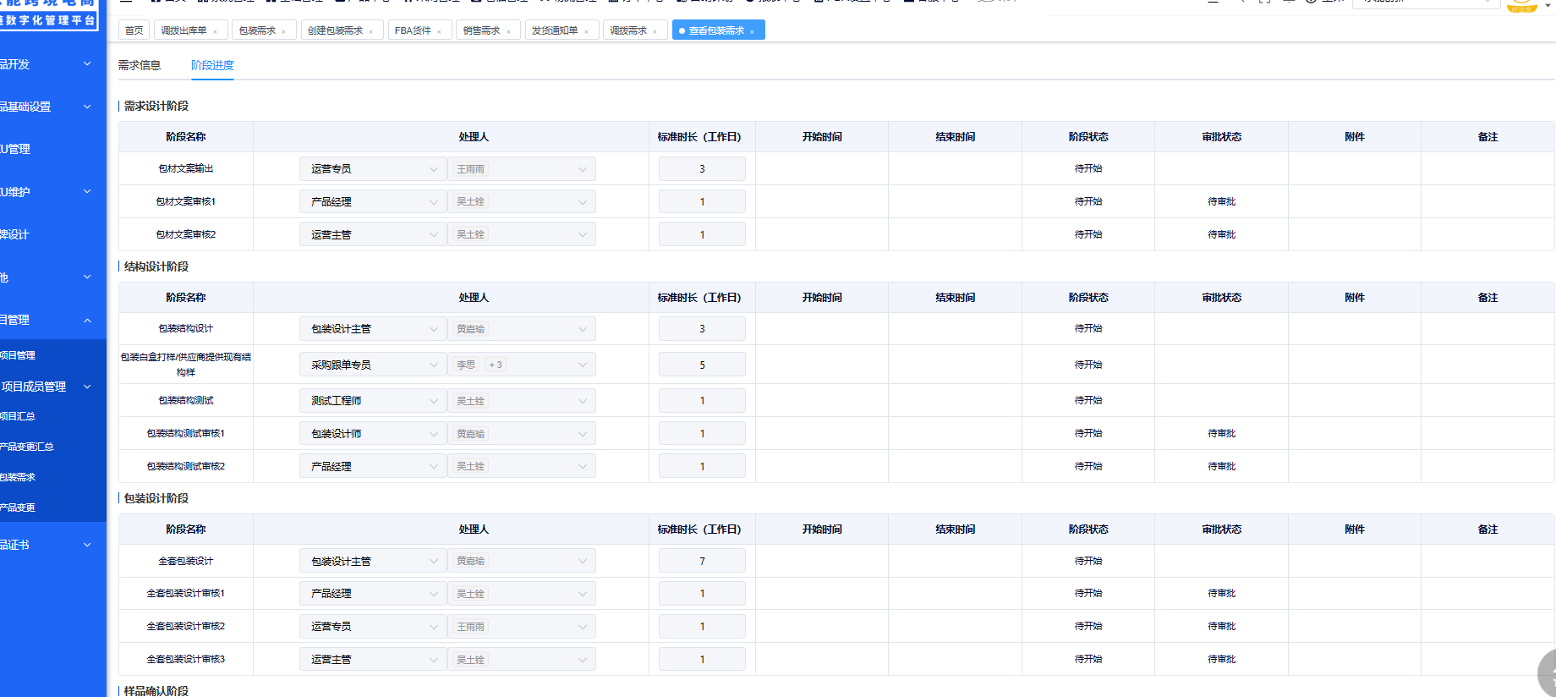
Task: Click the +3 handler tag
Action: pos(496,365)
